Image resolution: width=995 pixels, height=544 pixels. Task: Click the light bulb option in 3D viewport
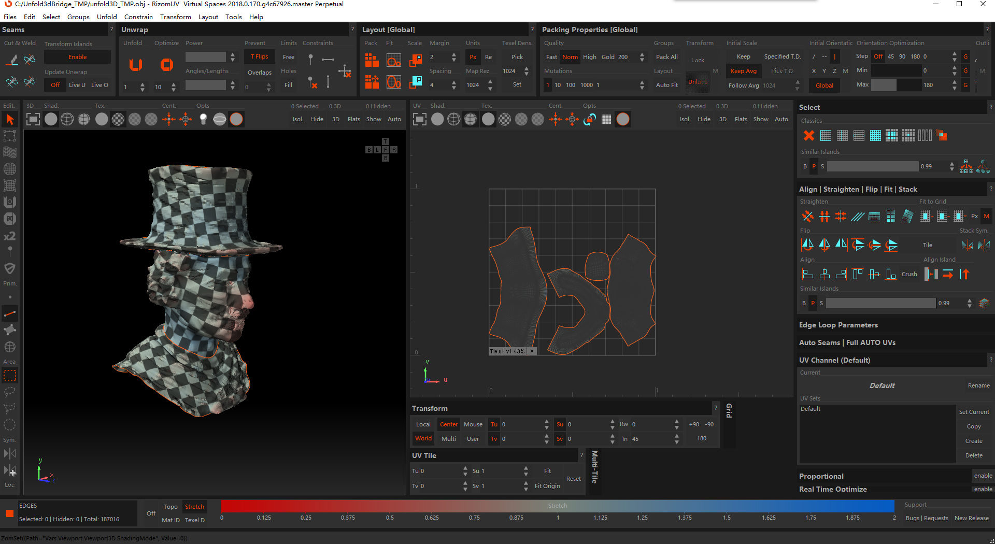pos(203,120)
